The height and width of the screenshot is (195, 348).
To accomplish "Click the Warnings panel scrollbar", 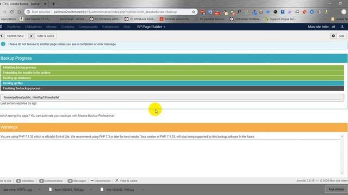I will click(x=342, y=154).
